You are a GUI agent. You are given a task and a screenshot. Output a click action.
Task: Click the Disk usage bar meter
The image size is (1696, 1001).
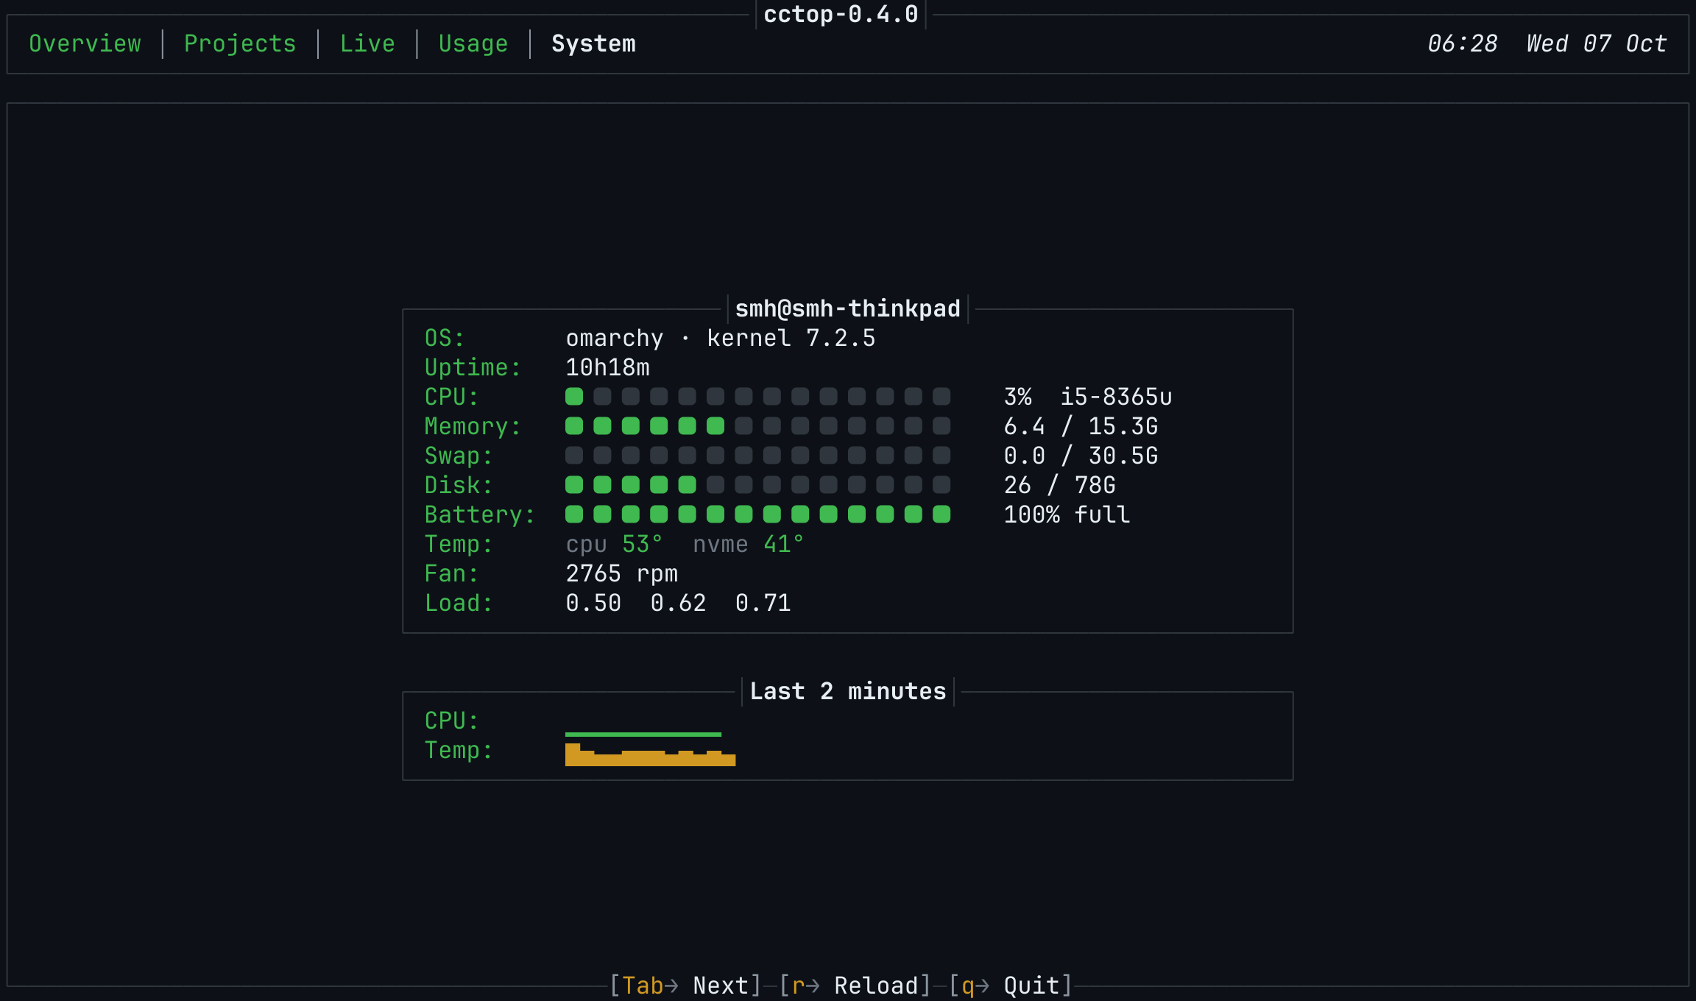[757, 485]
